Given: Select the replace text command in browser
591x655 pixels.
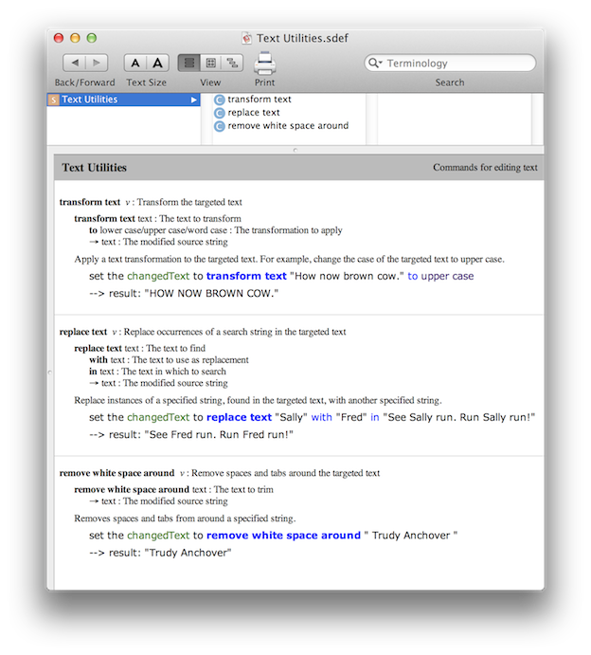Looking at the screenshot, I should click(x=253, y=113).
